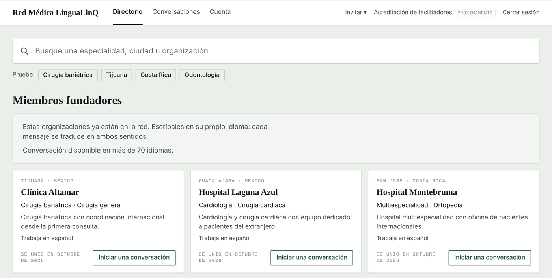Click 'Conversación disponible en más de 70 idiomas' text
This screenshot has height=278, width=552.
[98, 150]
